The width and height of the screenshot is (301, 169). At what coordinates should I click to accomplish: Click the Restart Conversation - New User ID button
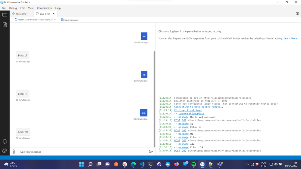click(x=33, y=20)
